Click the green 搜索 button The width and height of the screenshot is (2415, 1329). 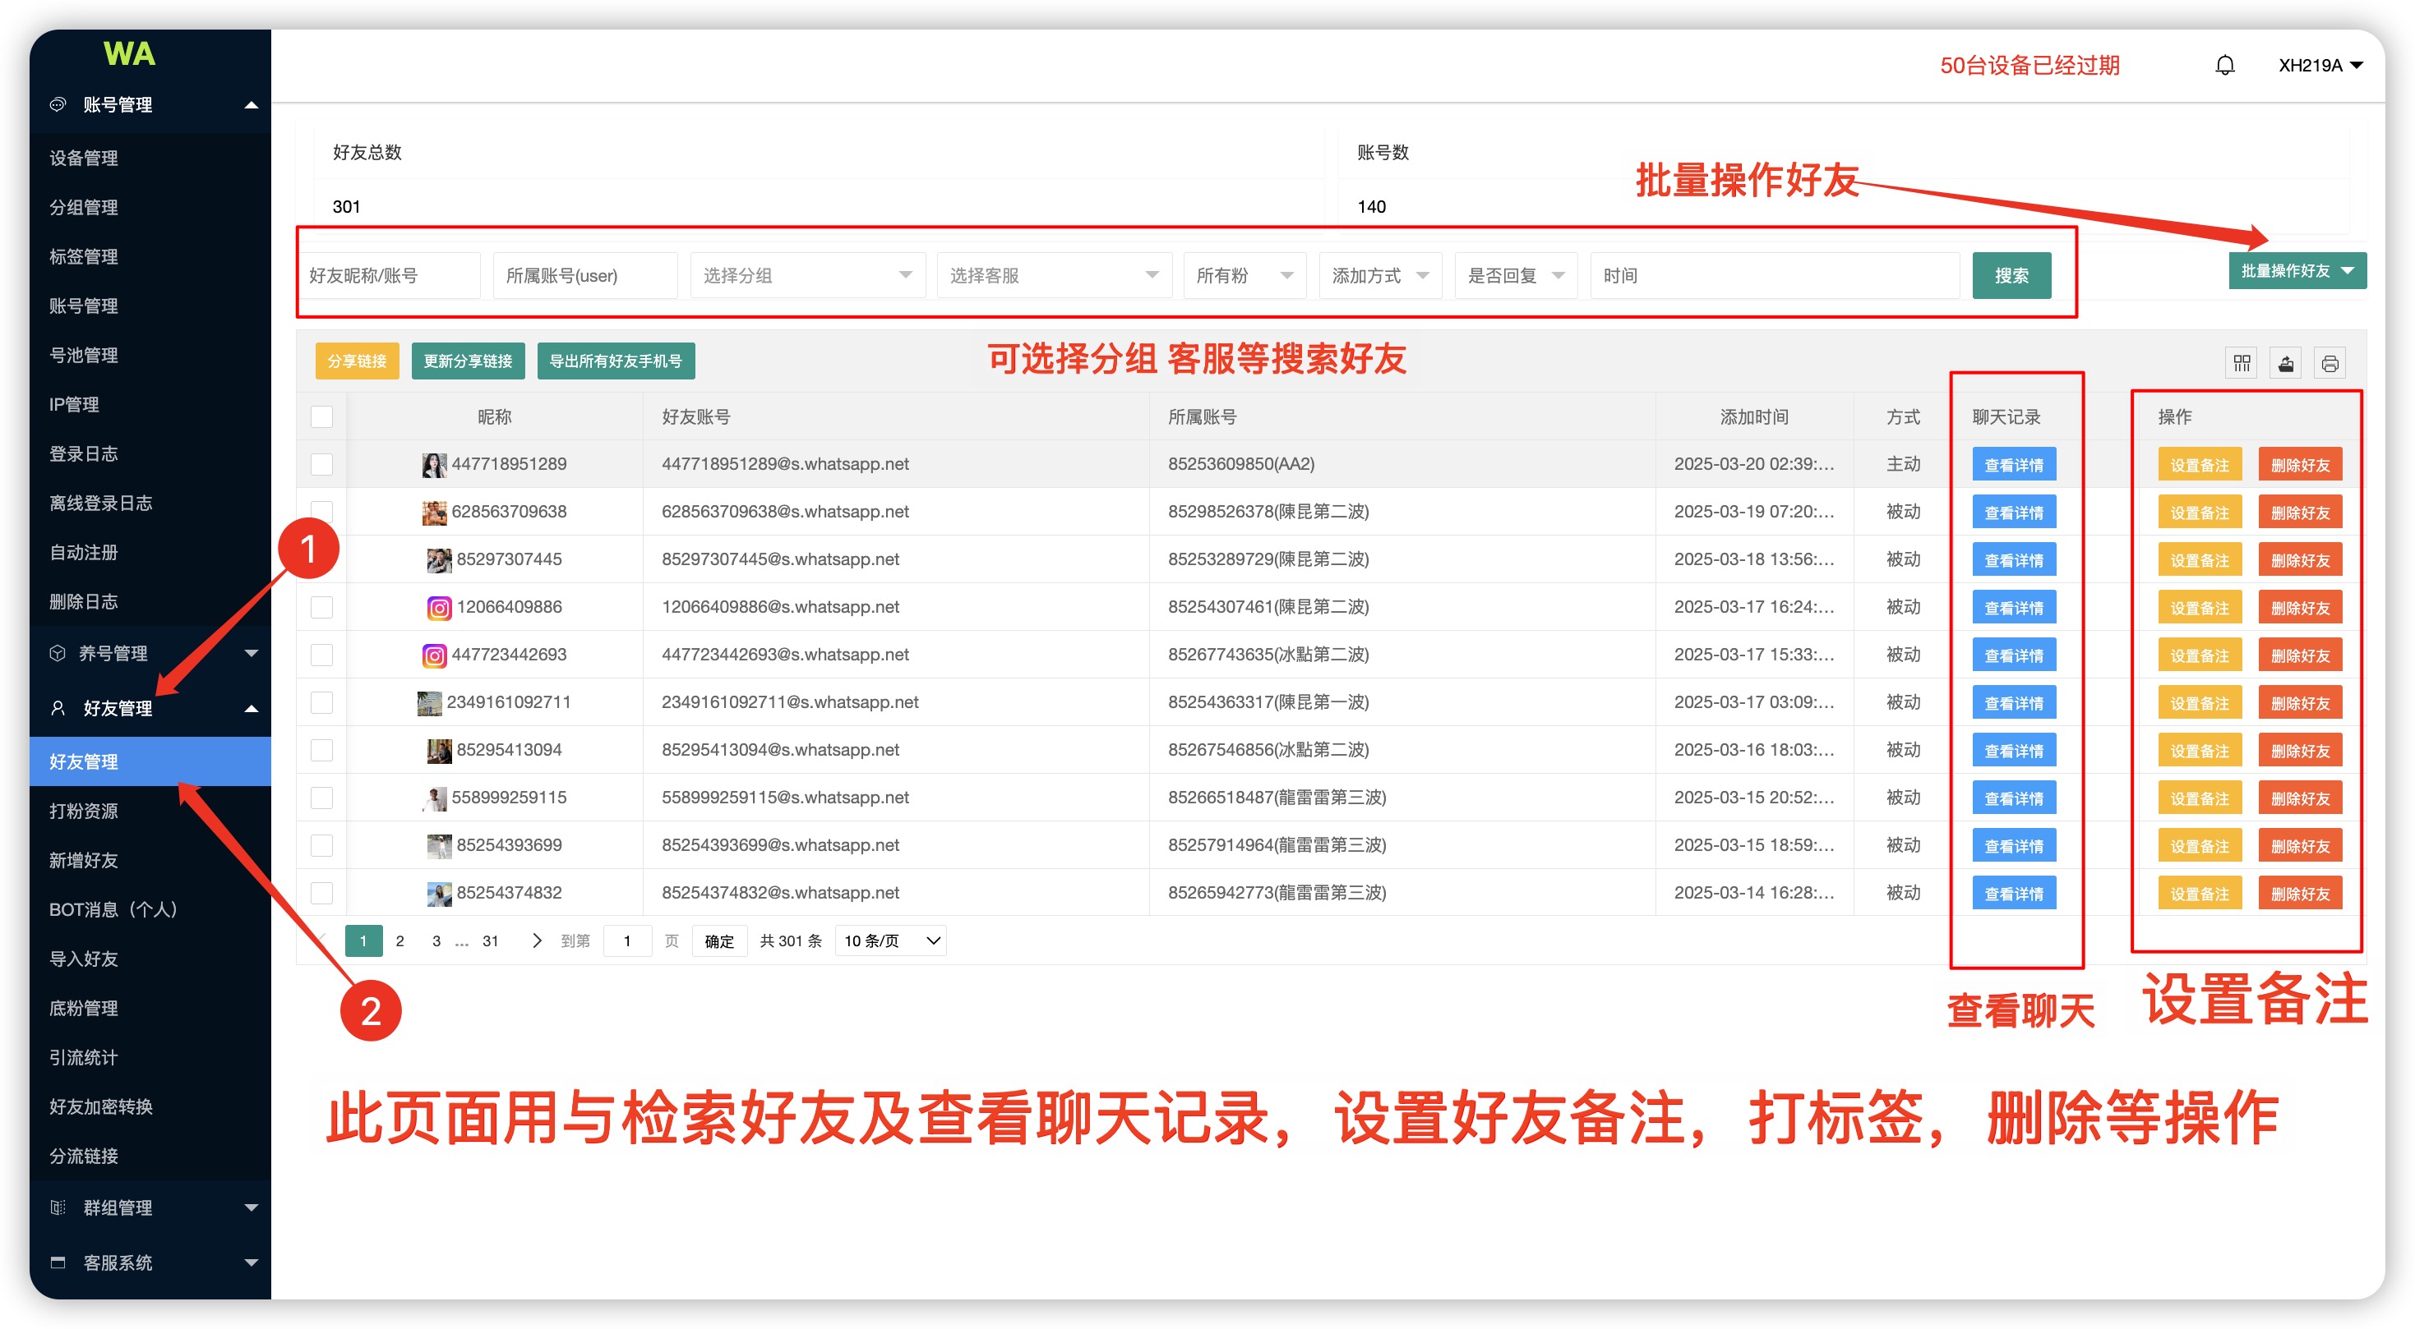point(2011,275)
